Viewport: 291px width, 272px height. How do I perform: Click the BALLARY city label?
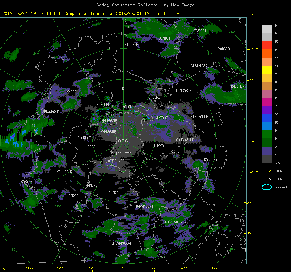[210, 160]
